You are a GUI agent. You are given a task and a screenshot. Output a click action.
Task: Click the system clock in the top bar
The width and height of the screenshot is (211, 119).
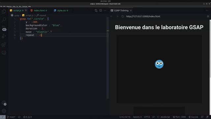(105, 1)
